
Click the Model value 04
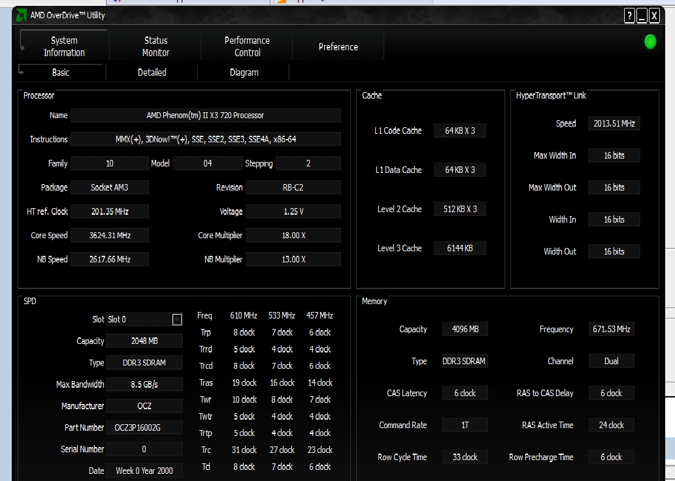pyautogui.click(x=208, y=163)
